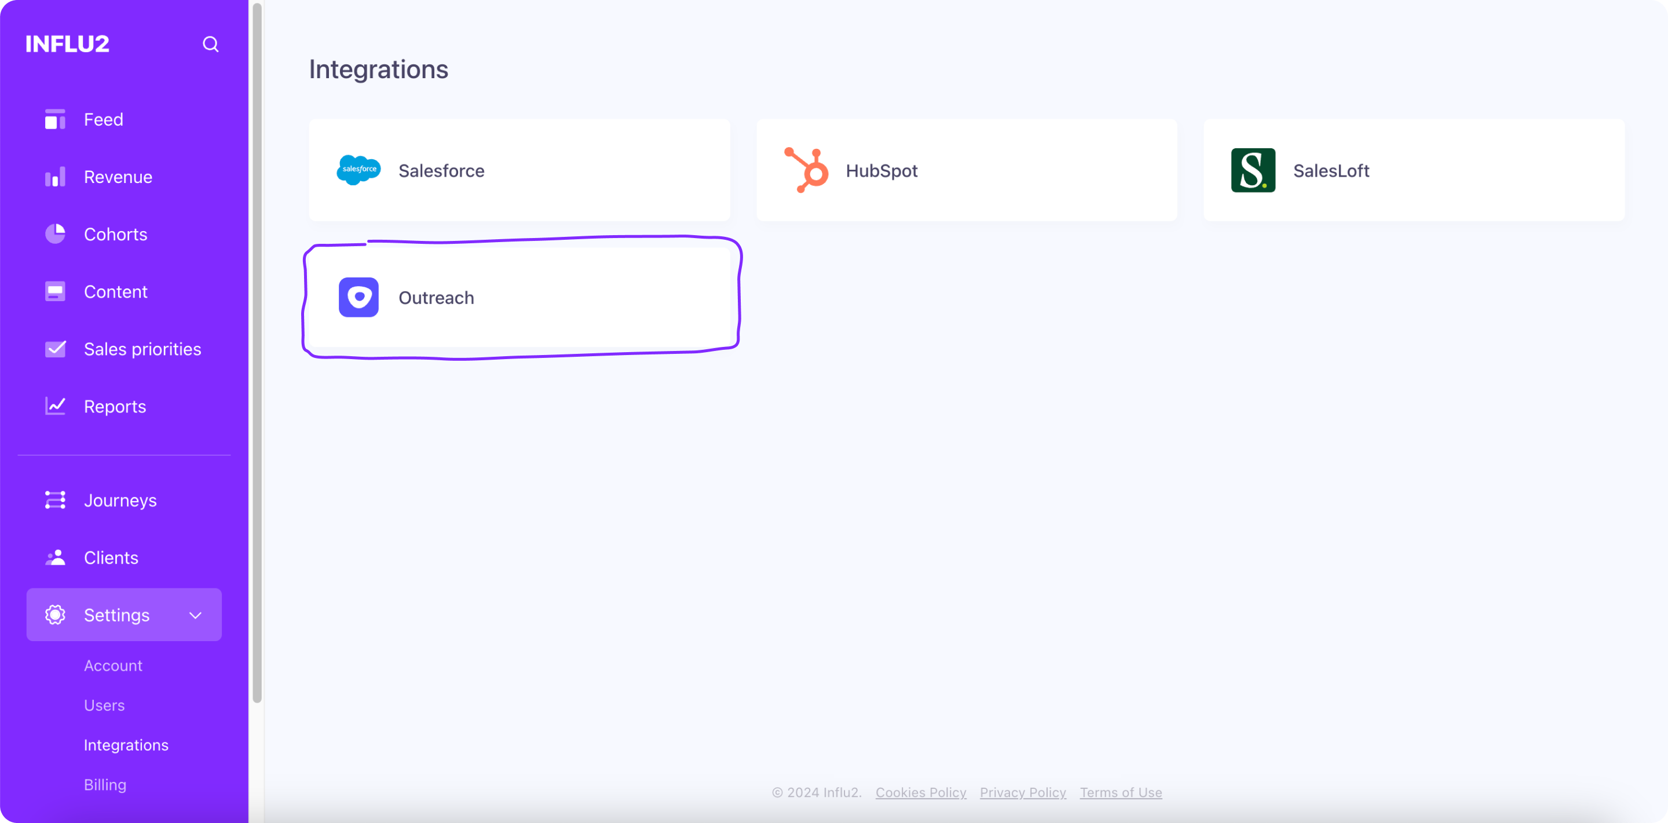Viewport: 1668px width, 823px height.
Task: Open the Cookies Policy link
Action: 921,792
